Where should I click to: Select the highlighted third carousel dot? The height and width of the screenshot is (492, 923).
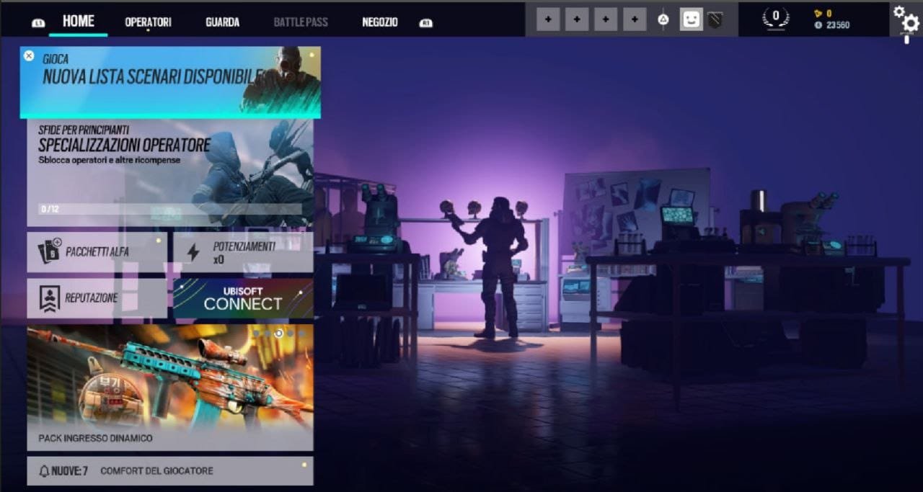[x=279, y=334]
